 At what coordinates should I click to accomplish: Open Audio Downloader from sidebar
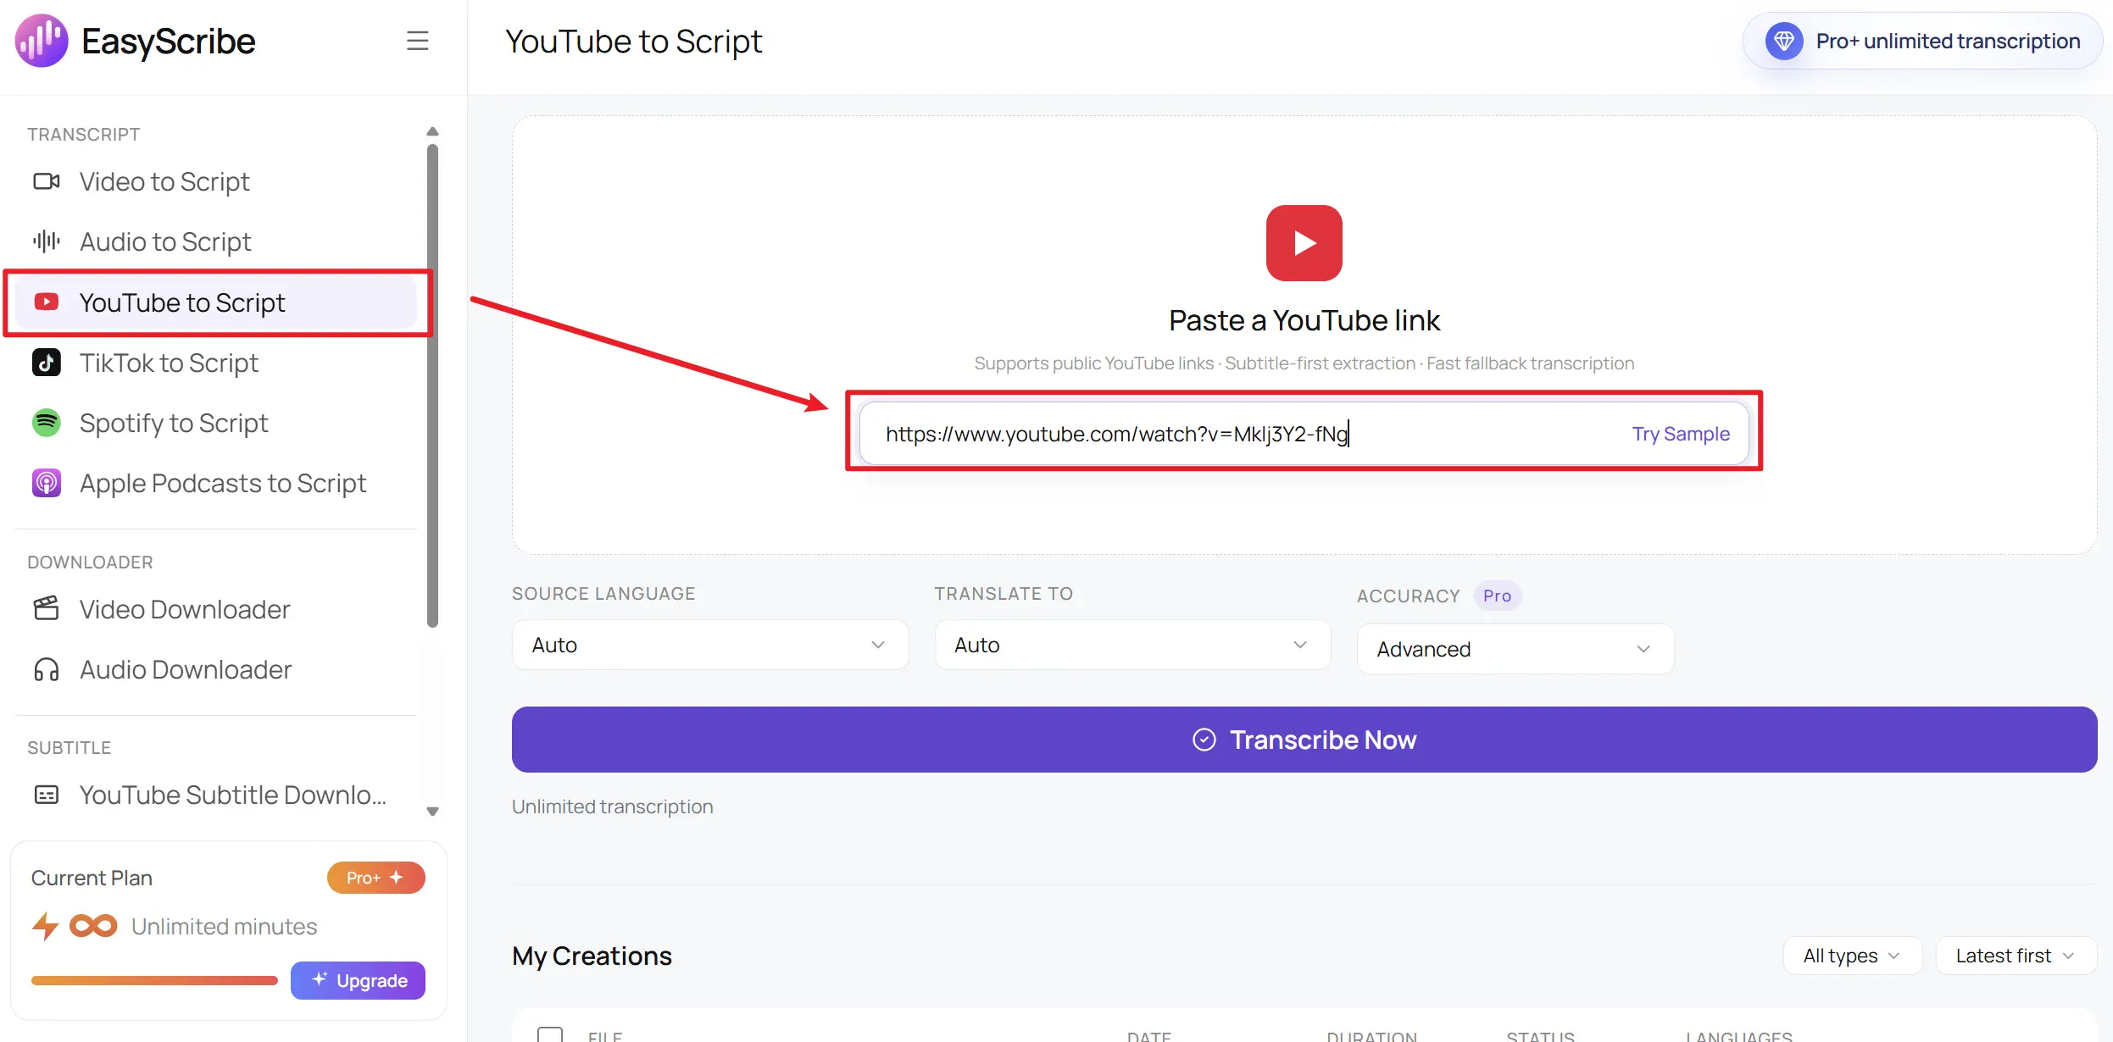[217, 669]
